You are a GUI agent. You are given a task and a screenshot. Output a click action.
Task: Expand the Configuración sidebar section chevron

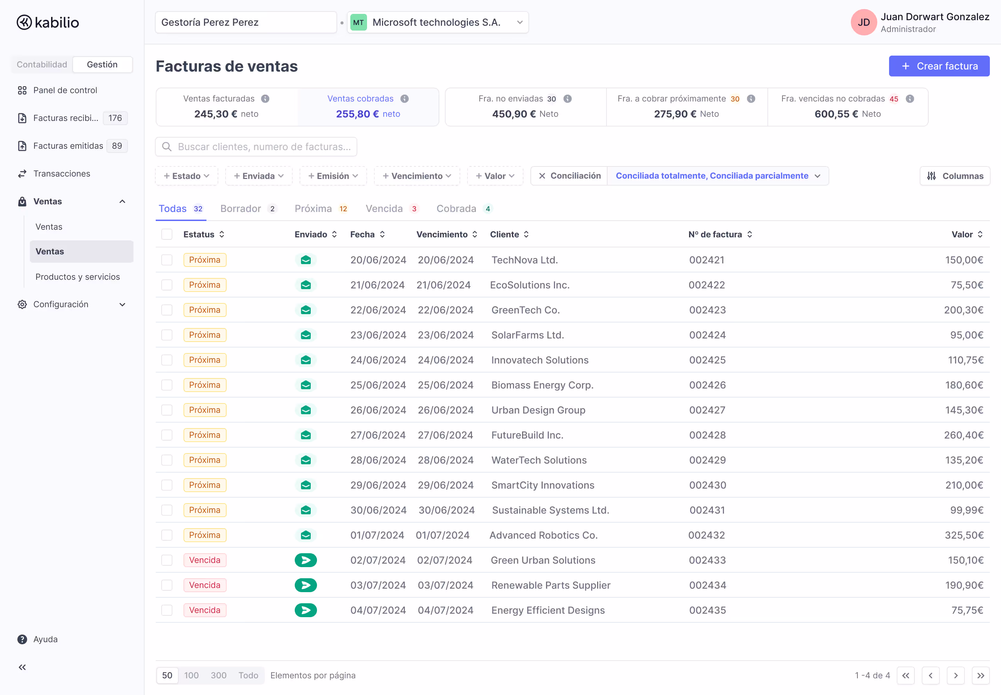[x=122, y=304]
